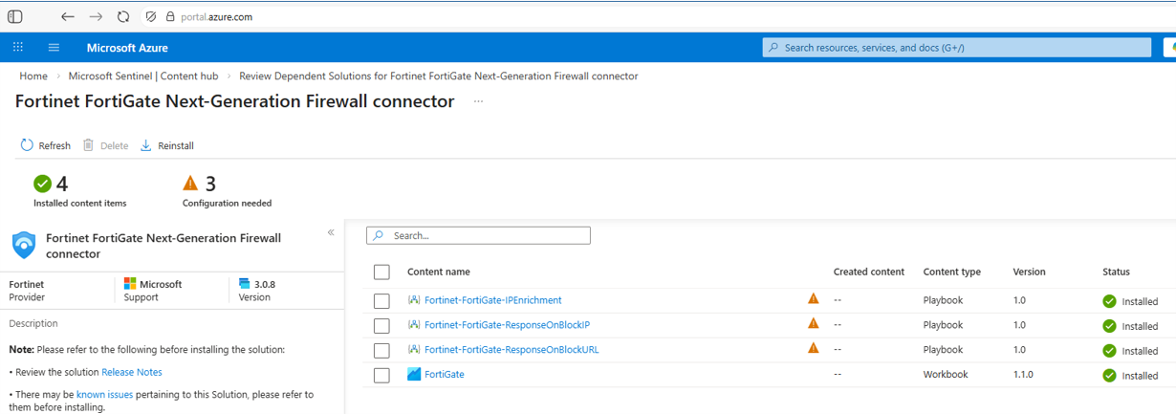1176x414 pixels.
Task: Click the playbook icon beside IPEnrichment
Action: (414, 300)
